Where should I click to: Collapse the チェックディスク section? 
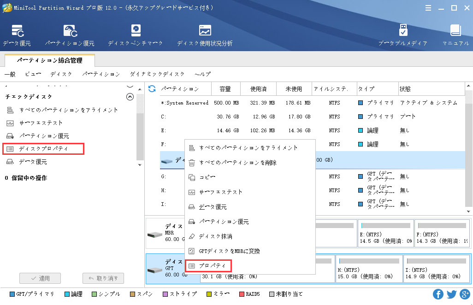click(130, 97)
